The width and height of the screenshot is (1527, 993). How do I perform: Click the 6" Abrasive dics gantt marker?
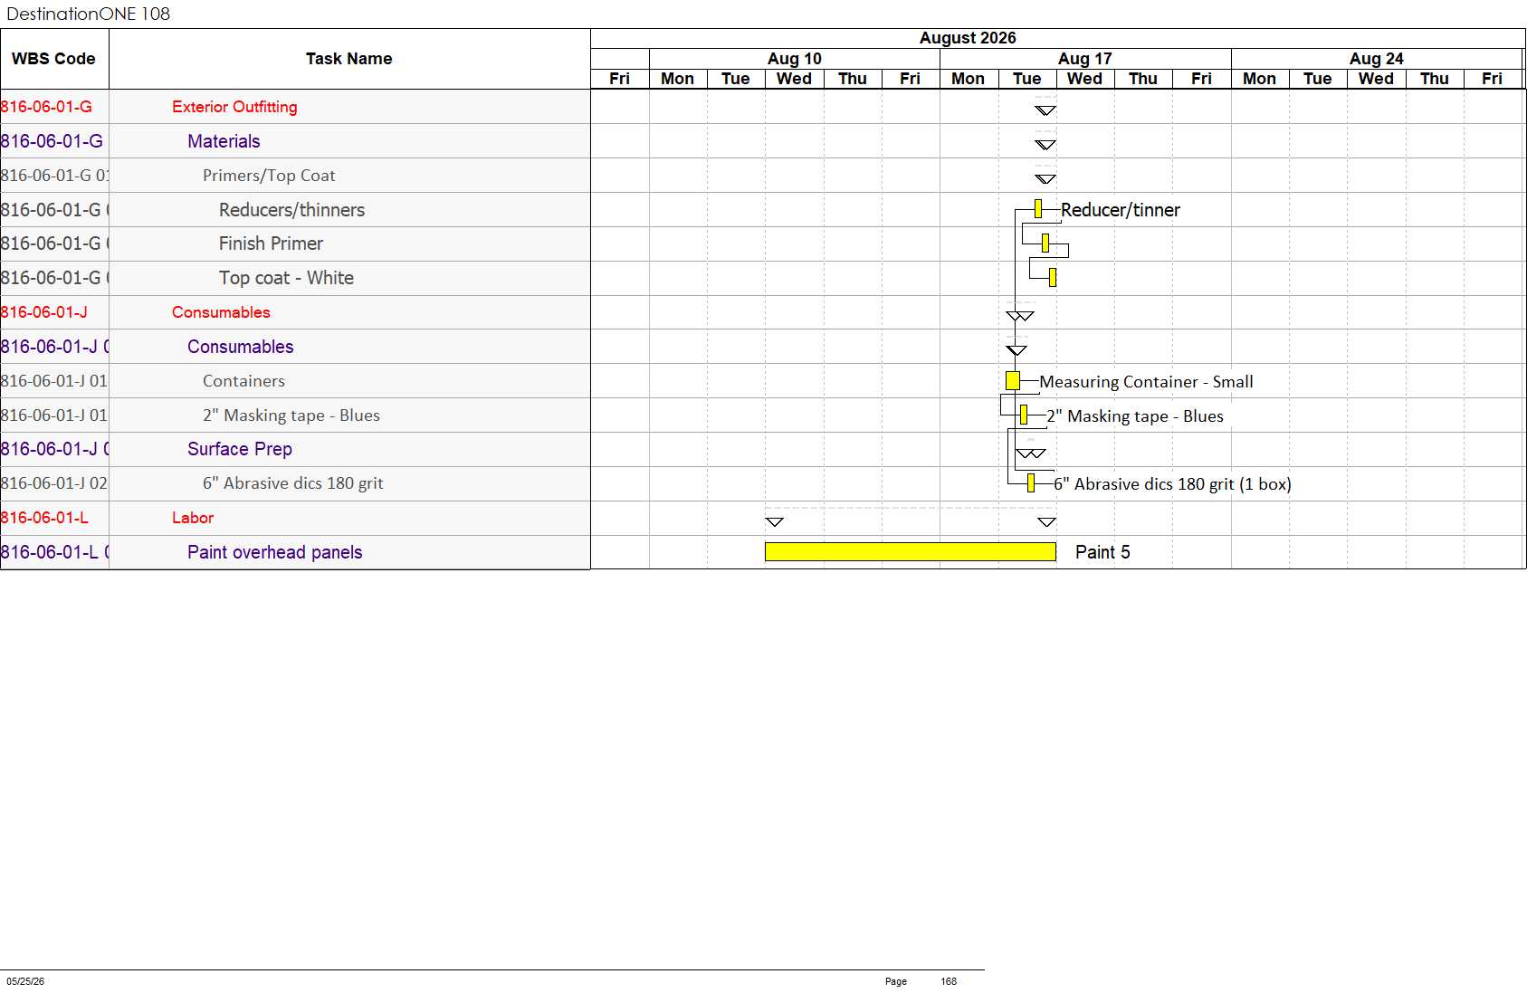pyautogui.click(x=1031, y=483)
